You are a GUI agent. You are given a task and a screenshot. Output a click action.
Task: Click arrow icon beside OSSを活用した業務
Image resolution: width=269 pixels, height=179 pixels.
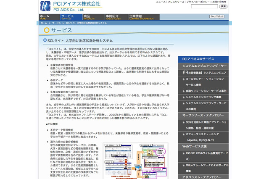(x=184, y=122)
